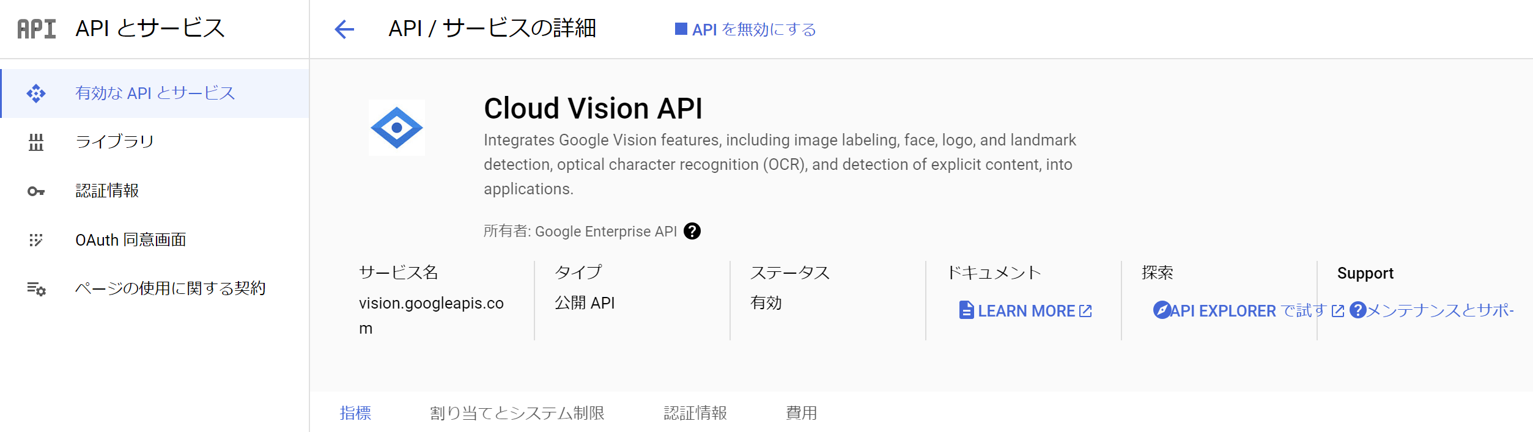
Task: Open the LEARN MORE documentation link
Action: coord(1025,310)
